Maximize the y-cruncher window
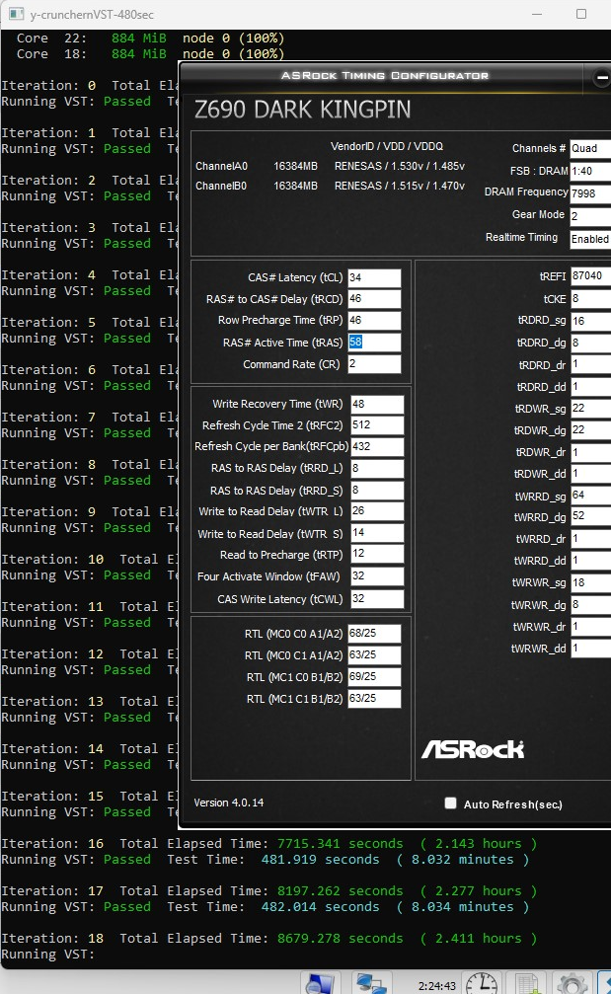 581,14
